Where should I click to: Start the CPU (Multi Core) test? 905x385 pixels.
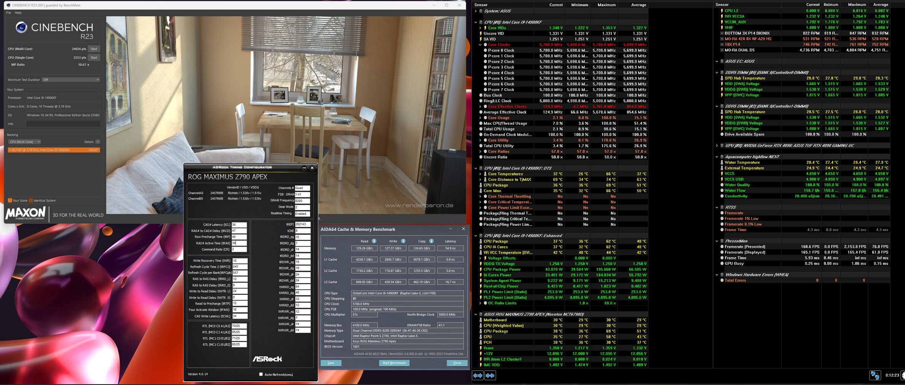click(94, 49)
